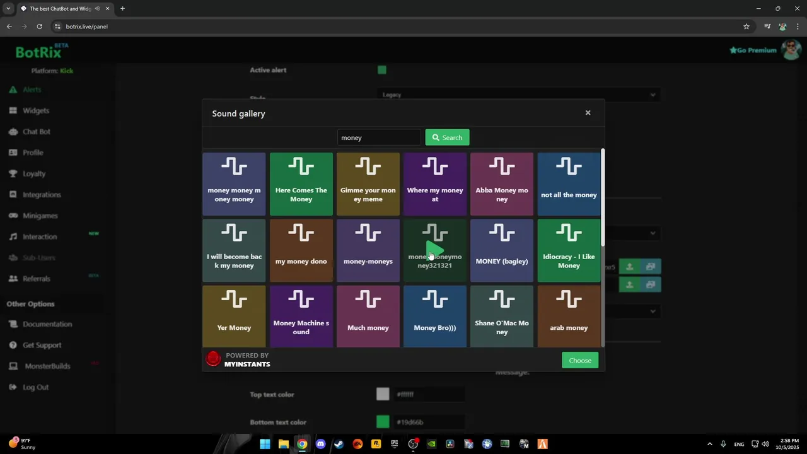The image size is (807, 454).
Task: Select "I will become back my money" tile
Action: coord(234,250)
